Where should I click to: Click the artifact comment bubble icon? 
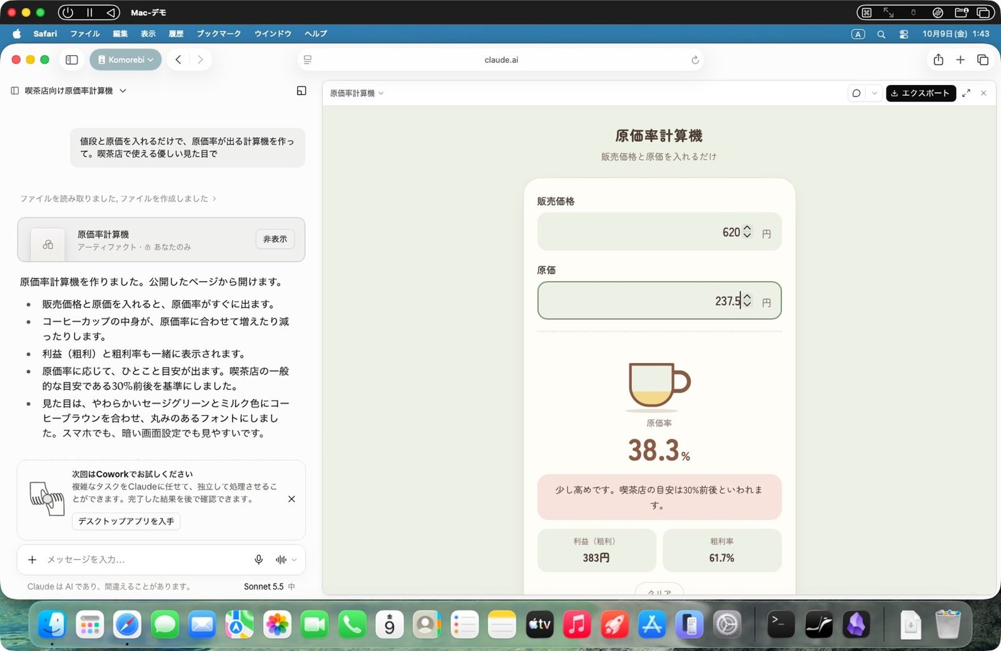point(856,93)
